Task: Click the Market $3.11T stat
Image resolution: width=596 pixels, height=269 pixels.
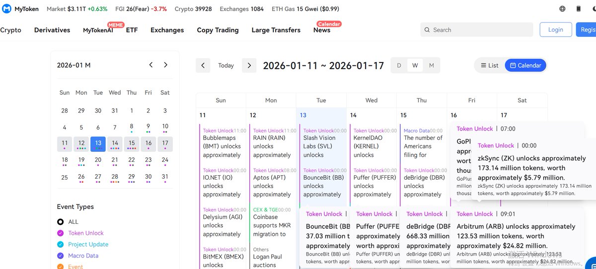Action: (77, 9)
